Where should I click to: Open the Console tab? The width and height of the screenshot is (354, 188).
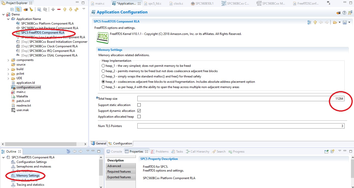[114, 152]
